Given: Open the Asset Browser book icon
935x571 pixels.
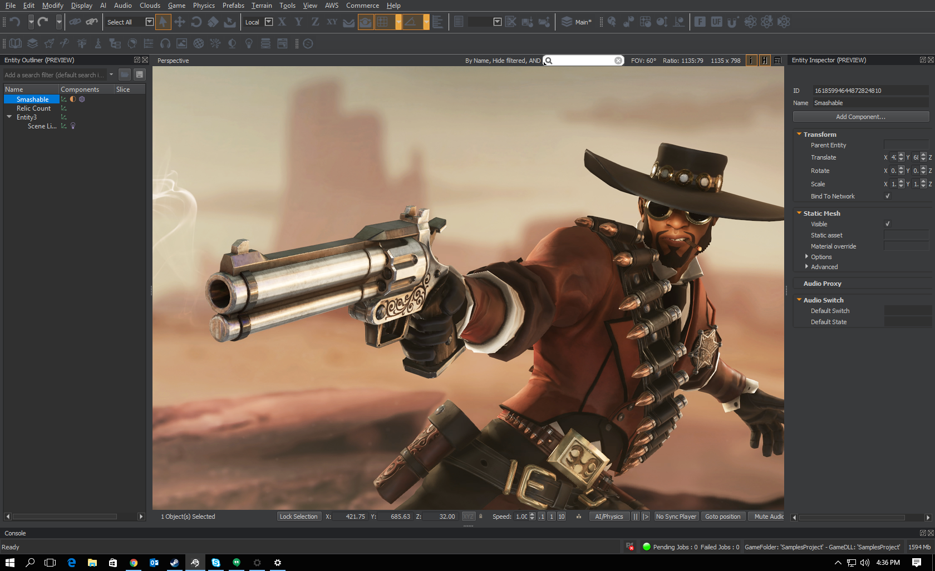Looking at the screenshot, I should [x=16, y=43].
